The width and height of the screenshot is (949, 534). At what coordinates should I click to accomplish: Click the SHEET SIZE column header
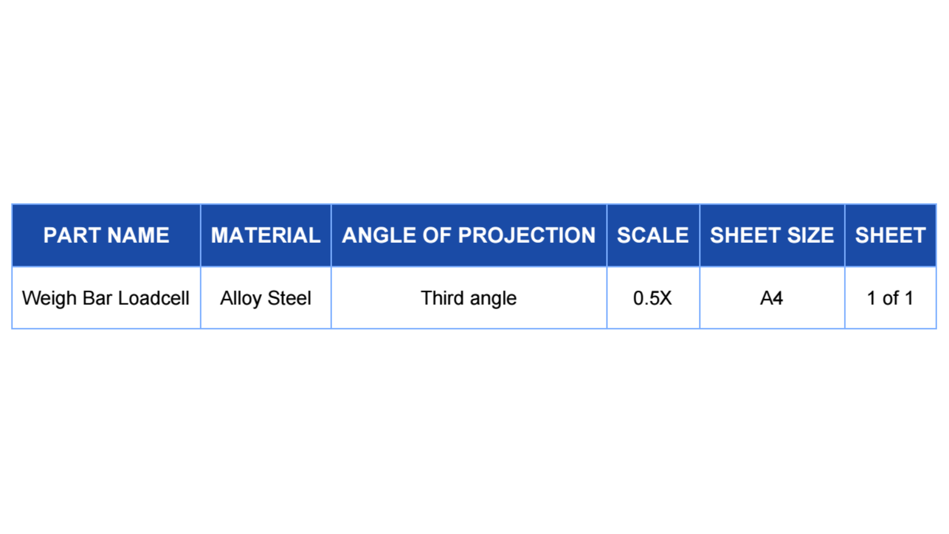click(x=772, y=235)
